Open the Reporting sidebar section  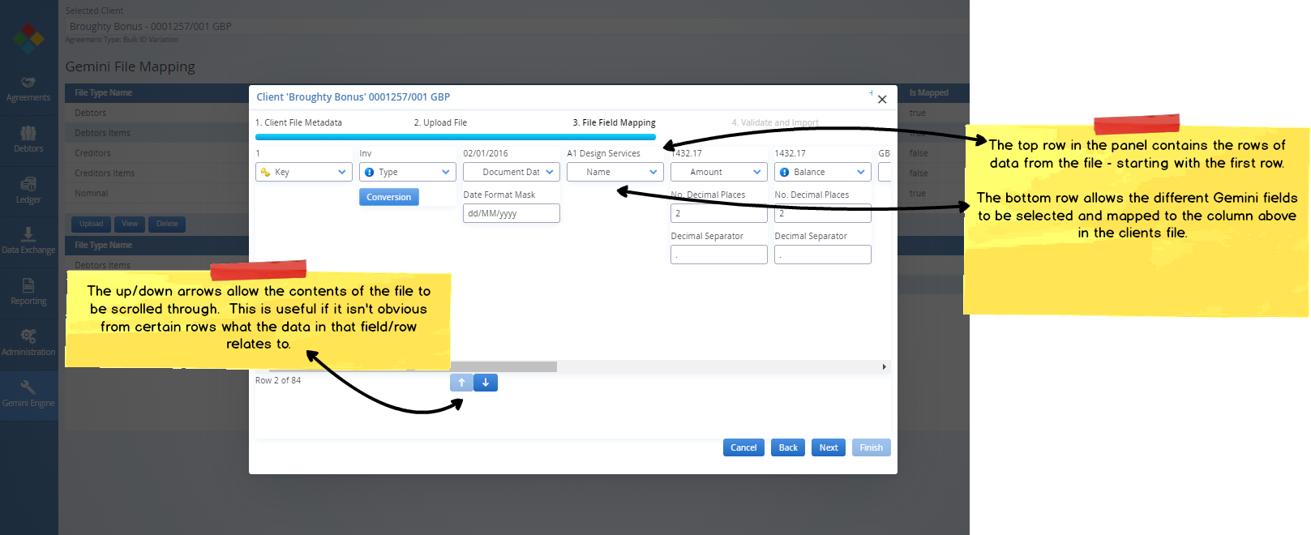(28, 293)
